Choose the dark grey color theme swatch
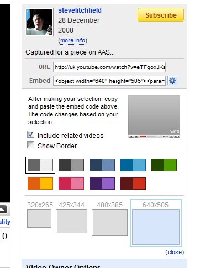Image resolution: width=200 pixels, height=268 pixels. [71, 165]
